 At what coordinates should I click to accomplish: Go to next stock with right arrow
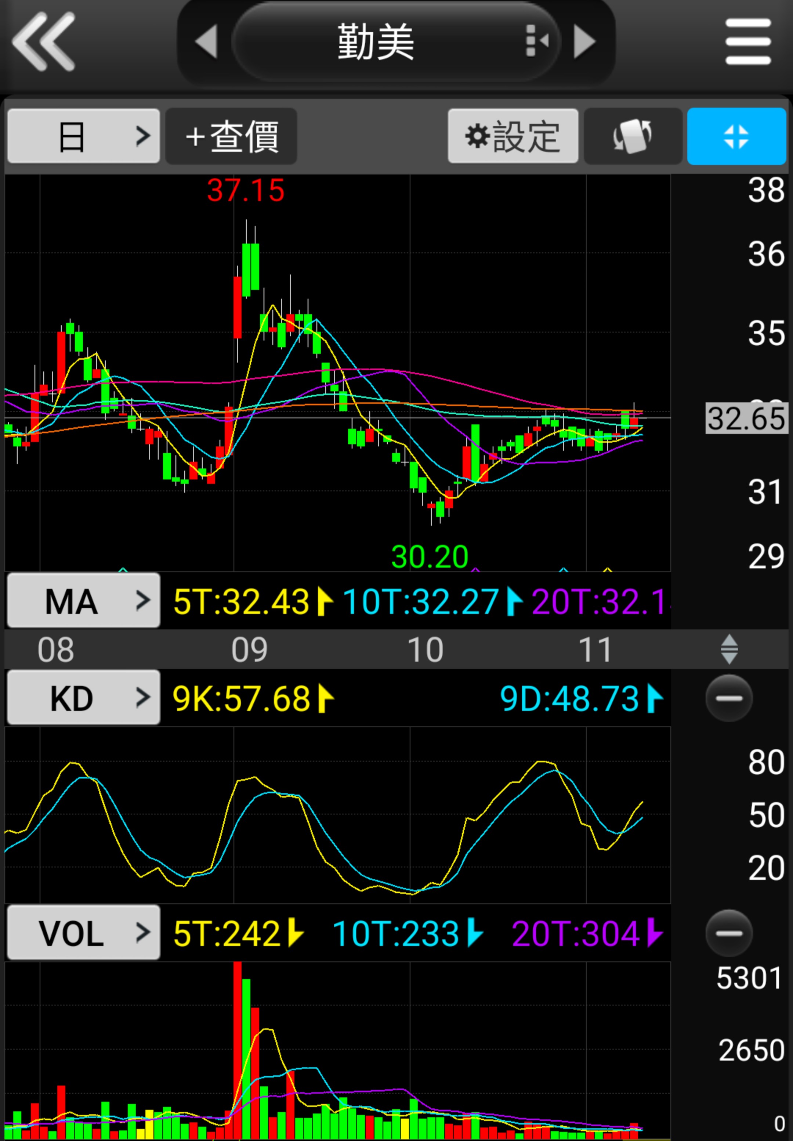584,42
